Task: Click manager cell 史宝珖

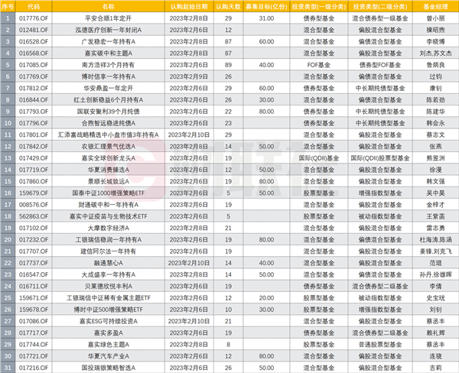Action: (435, 298)
